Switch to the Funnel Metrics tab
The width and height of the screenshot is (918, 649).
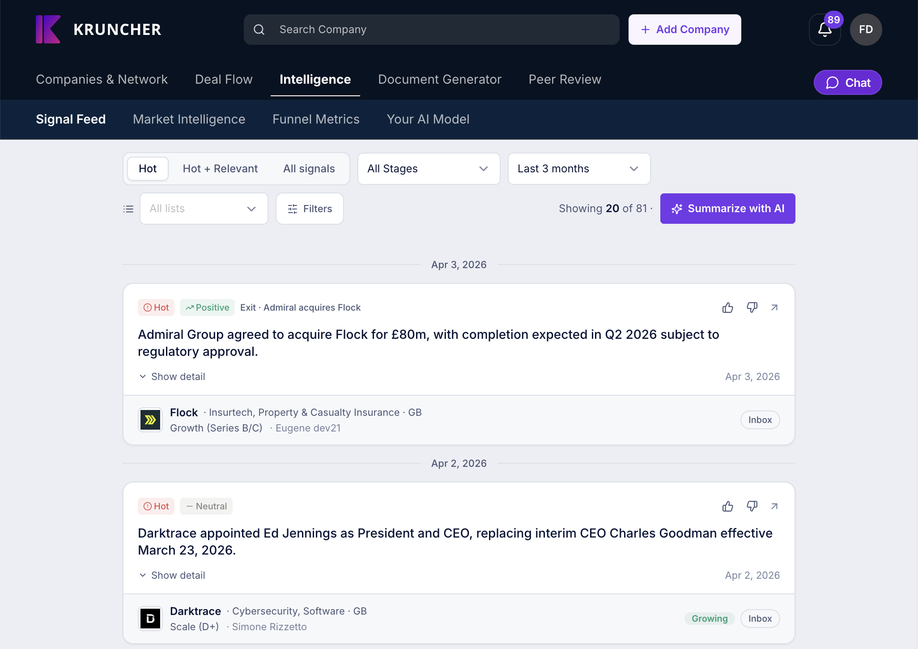316,120
